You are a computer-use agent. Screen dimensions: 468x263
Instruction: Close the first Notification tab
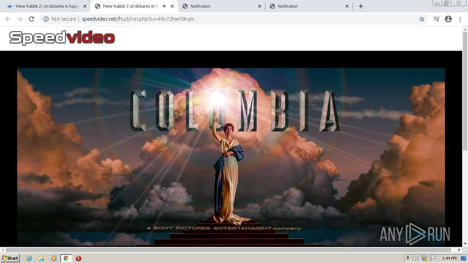click(x=260, y=6)
